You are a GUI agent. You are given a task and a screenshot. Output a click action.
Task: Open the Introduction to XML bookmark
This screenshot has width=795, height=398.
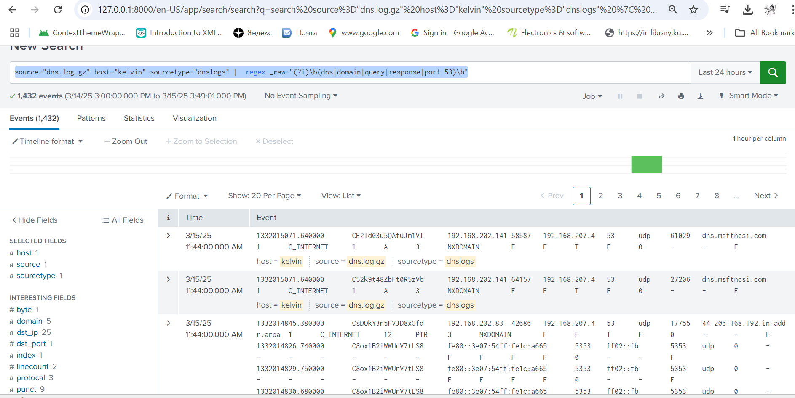[x=179, y=33]
